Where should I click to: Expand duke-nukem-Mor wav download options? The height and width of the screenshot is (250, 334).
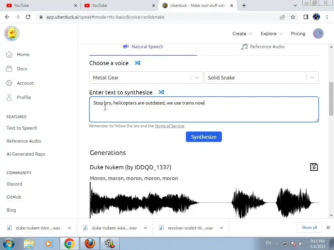point(69,228)
